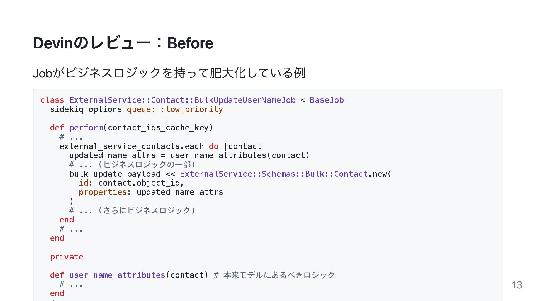Click bulk_update_payload in the code block
Viewport: 535px width, 301px height.
[115, 174]
